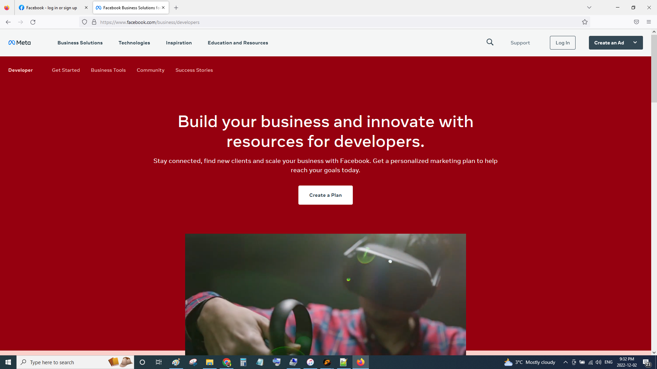
Task: Click the page vertical scrollbar
Action: tap(654, 68)
